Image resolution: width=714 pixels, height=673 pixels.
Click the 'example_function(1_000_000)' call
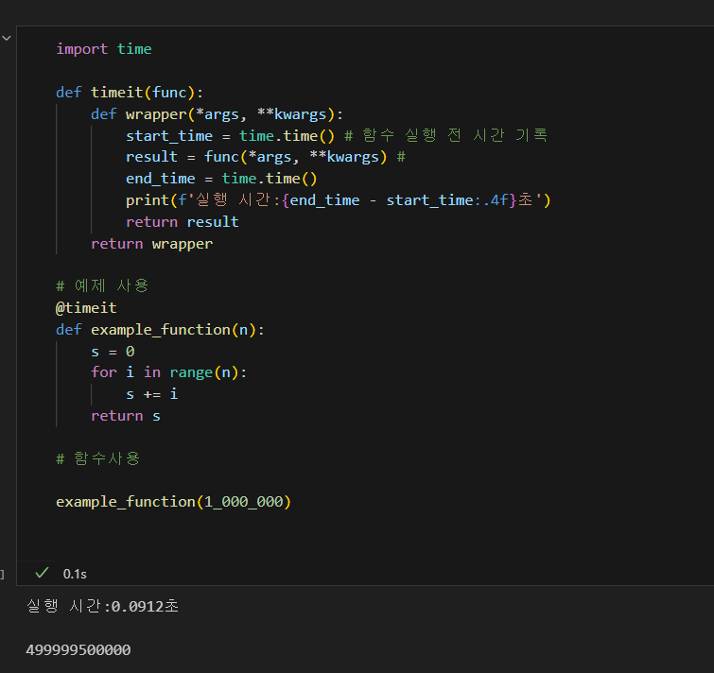coord(173,502)
